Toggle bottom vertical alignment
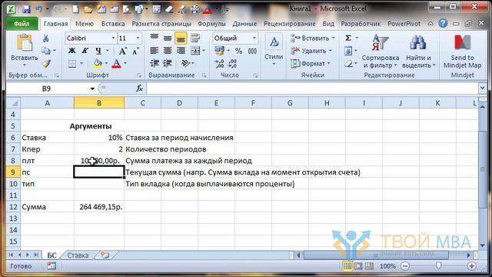This screenshot has width=492, height=277. point(181,38)
